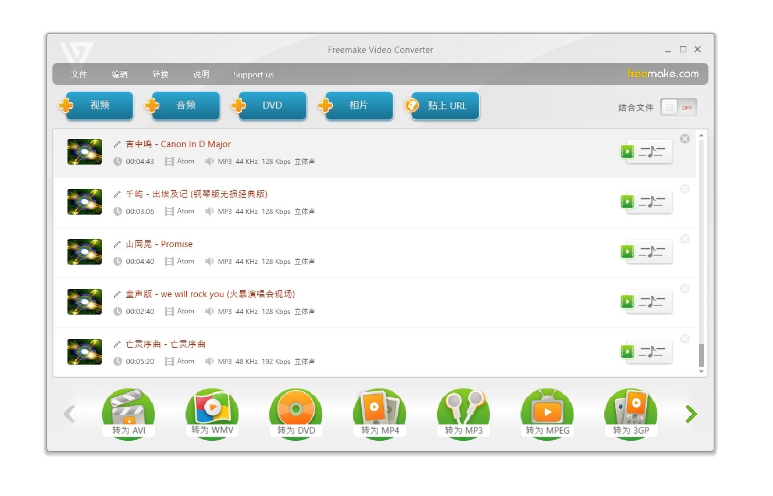Open audio editor for 出埃及记 track
This screenshot has width=773, height=496.
(x=647, y=202)
